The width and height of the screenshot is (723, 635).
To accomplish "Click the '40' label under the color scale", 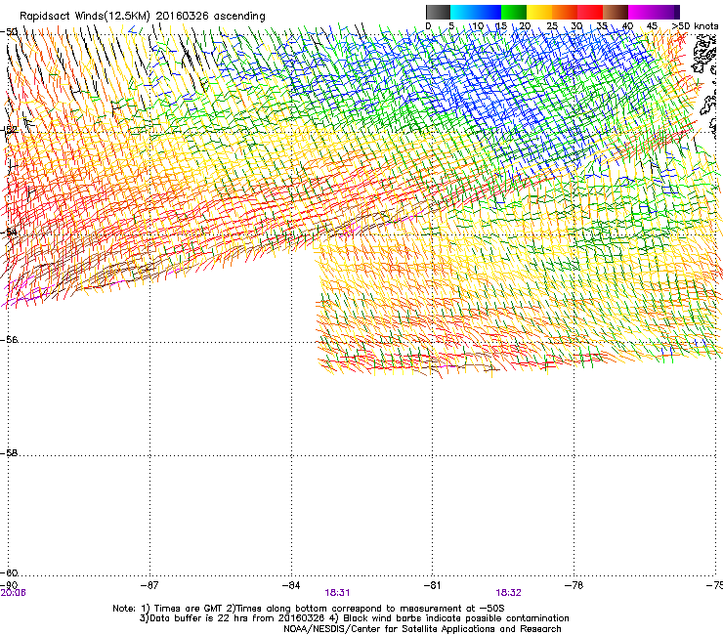I will coord(627,26).
